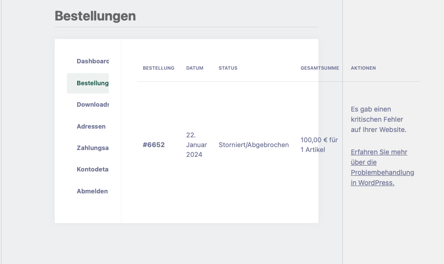Open the Zahlungsarten account menu item
Viewport: 444px width, 264px height.
coord(93,148)
